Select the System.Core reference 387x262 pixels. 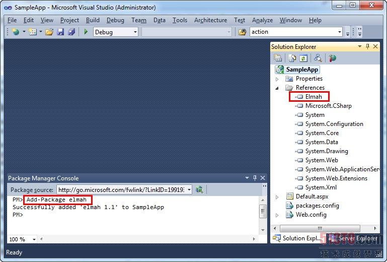coord(322,133)
